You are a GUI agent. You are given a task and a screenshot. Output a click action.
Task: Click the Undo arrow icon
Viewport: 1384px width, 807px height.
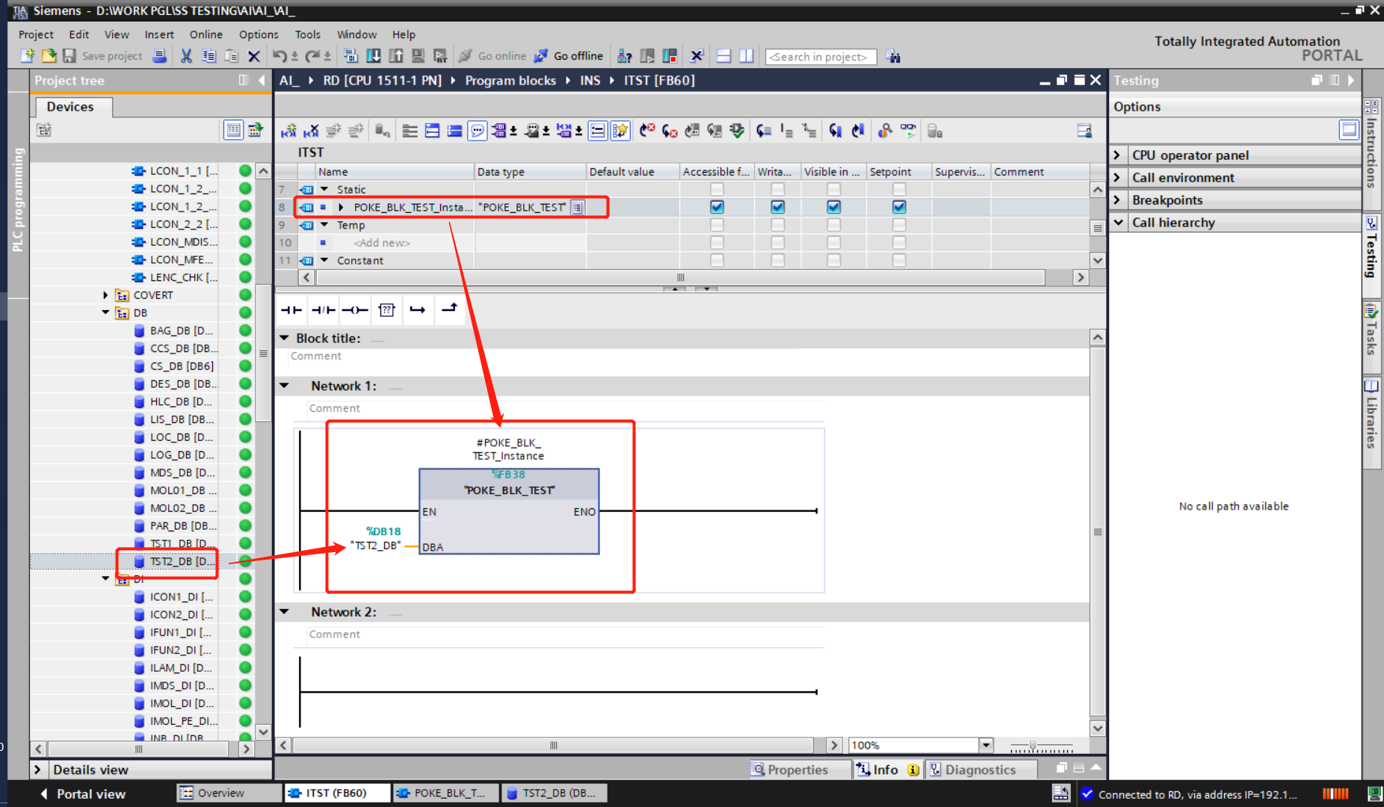click(279, 56)
